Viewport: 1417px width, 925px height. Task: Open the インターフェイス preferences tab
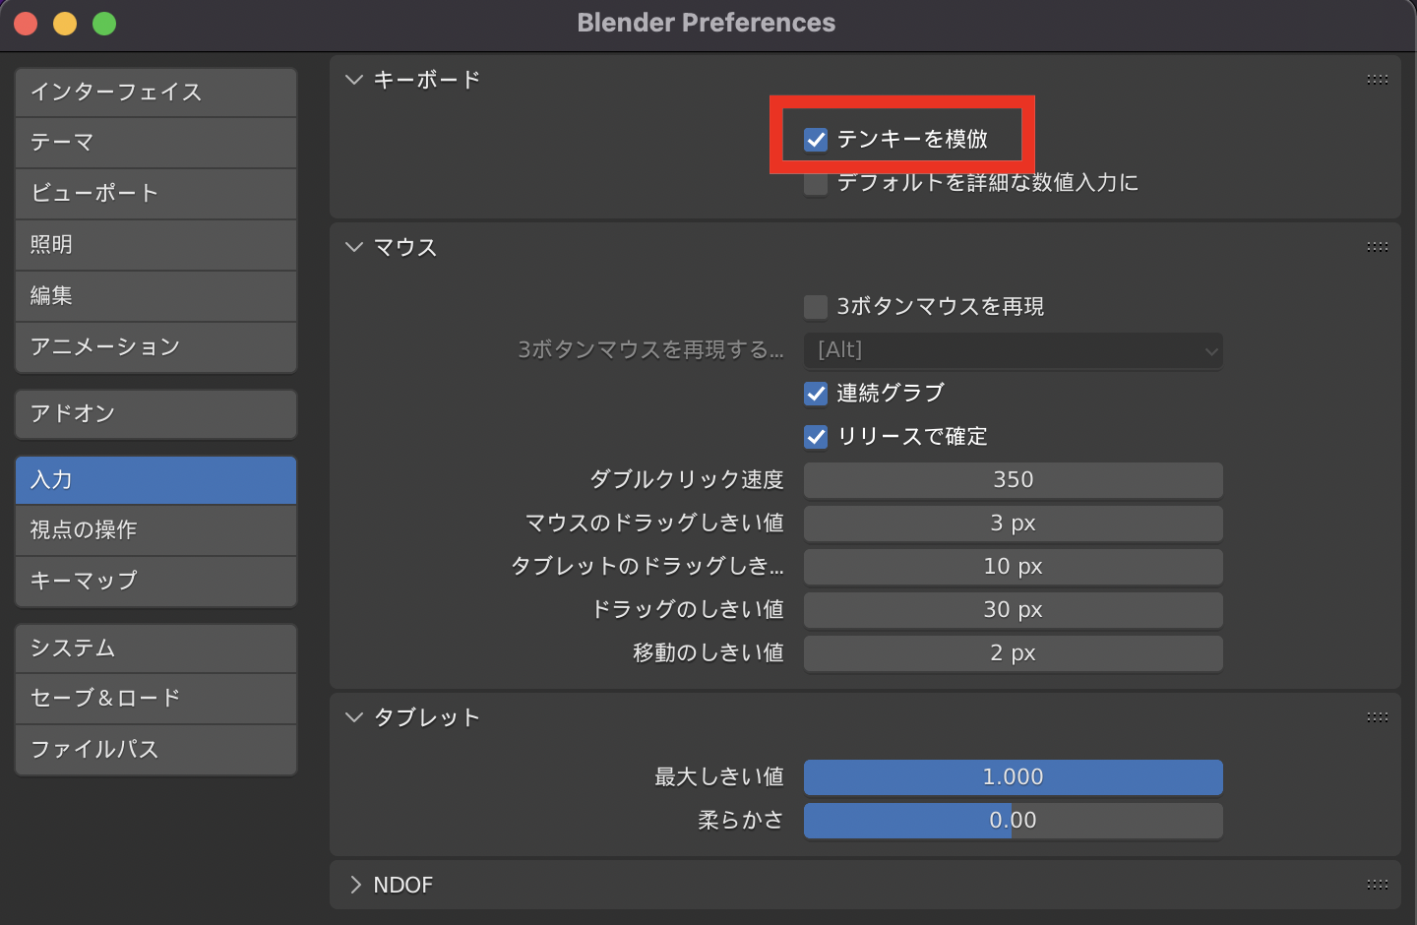pos(155,92)
